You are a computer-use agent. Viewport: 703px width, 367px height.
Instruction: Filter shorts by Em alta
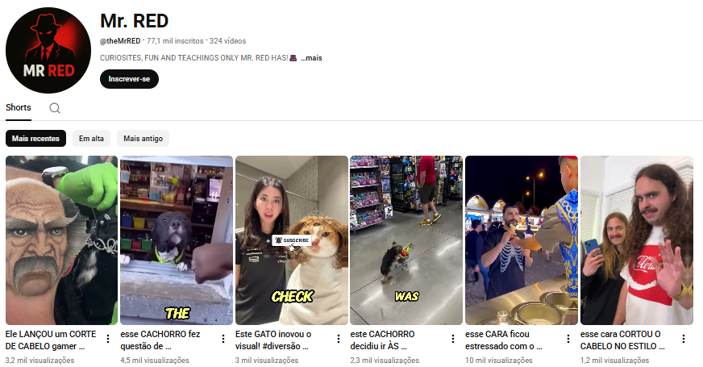pos(91,139)
